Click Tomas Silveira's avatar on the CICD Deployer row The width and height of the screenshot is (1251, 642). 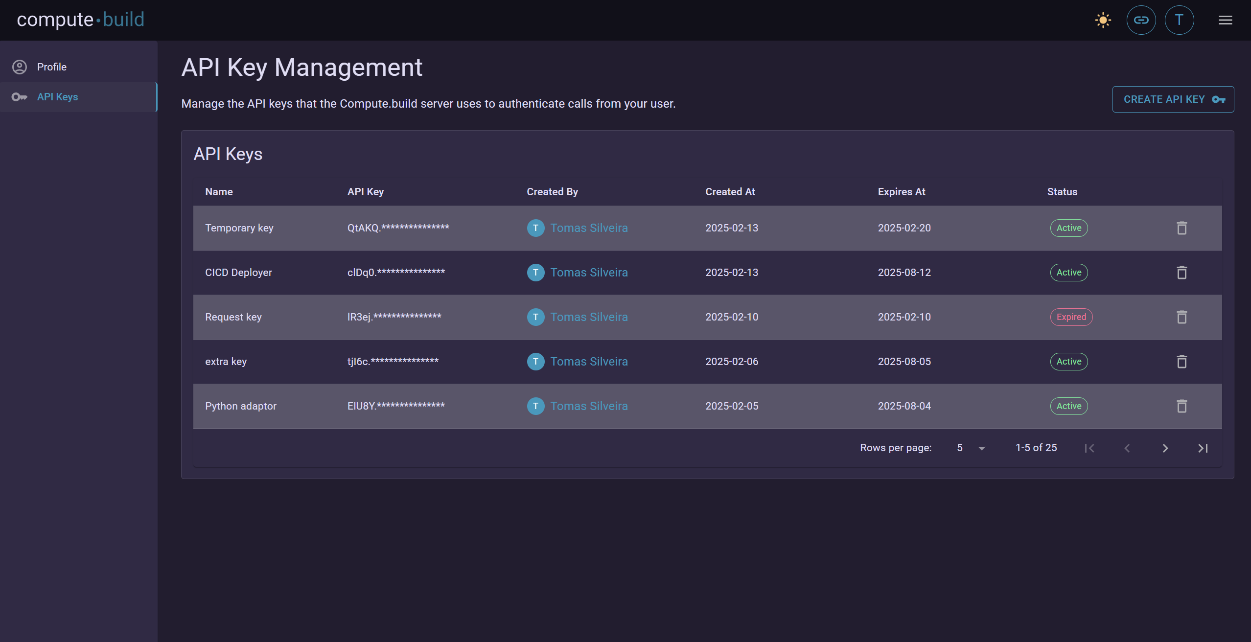[x=535, y=273]
